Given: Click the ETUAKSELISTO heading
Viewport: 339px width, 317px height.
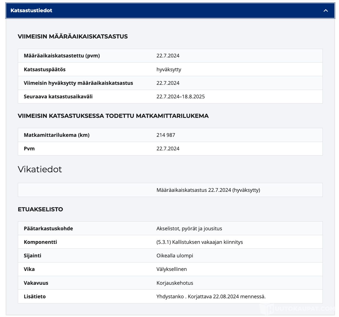Looking at the screenshot, I should [x=40, y=209].
